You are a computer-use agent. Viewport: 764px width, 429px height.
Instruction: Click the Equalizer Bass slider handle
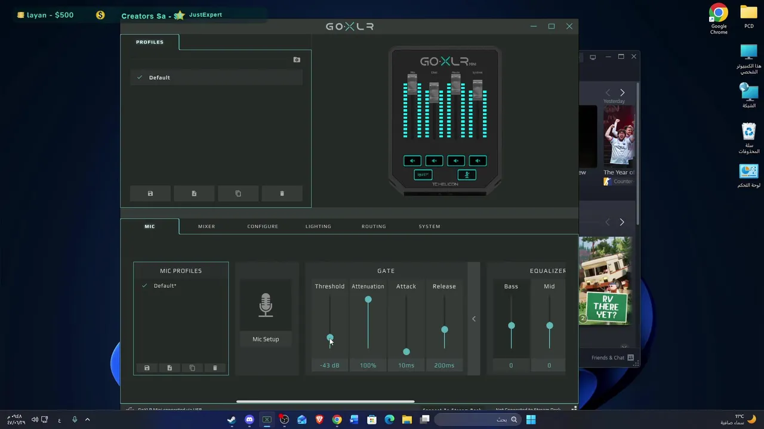pyautogui.click(x=512, y=326)
